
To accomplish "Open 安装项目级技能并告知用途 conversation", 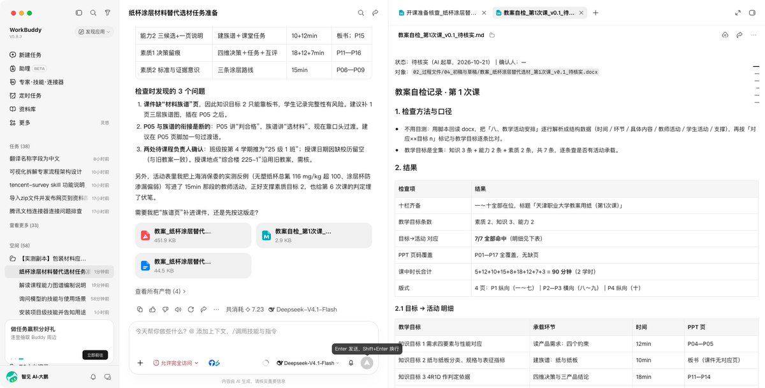I will click(59, 312).
